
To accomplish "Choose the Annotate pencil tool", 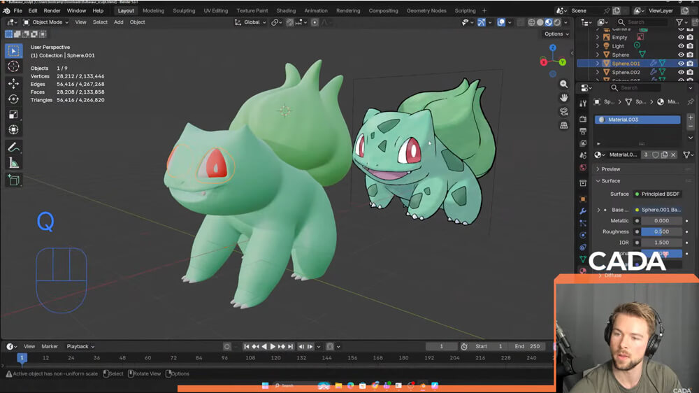I will [13, 148].
